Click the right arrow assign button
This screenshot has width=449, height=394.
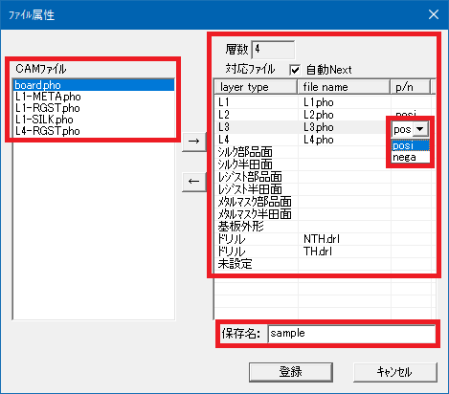[194, 141]
